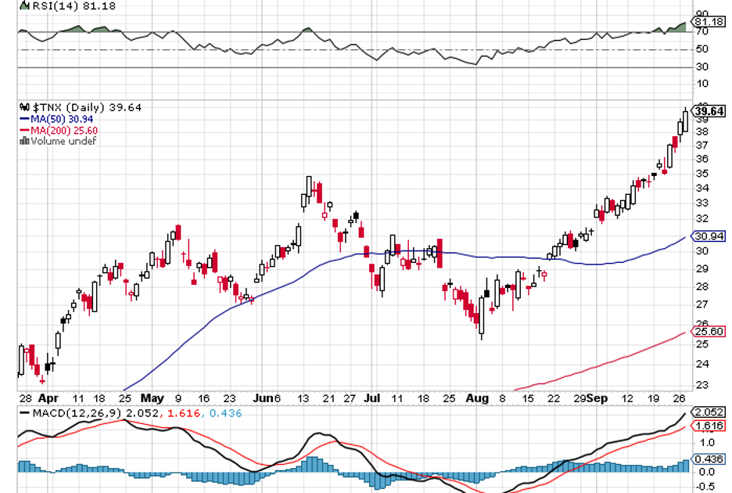The image size is (732, 493).
Task: Click the 25.60 MA(200) value tag on right axis
Action: pyautogui.click(x=709, y=332)
